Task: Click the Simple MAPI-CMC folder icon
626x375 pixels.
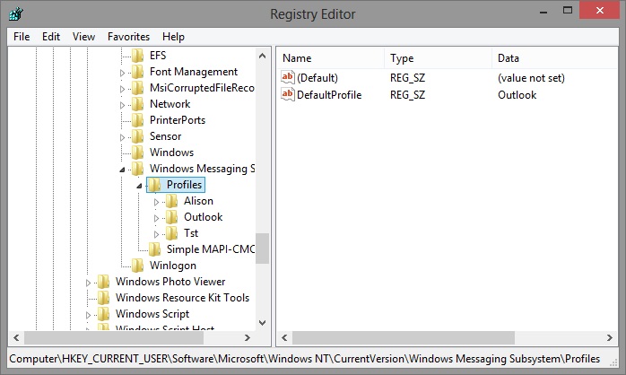Action: click(154, 249)
